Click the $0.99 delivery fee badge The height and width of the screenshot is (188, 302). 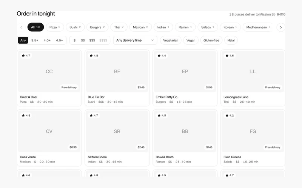click(x=73, y=147)
